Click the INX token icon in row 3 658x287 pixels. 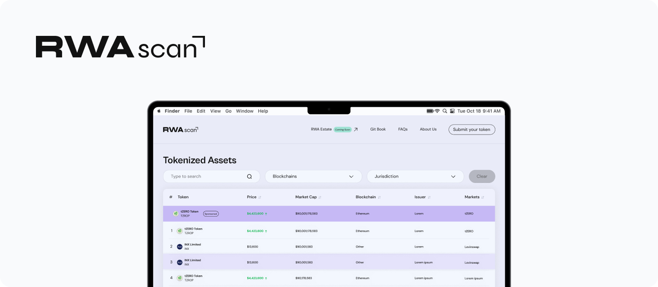180,262
